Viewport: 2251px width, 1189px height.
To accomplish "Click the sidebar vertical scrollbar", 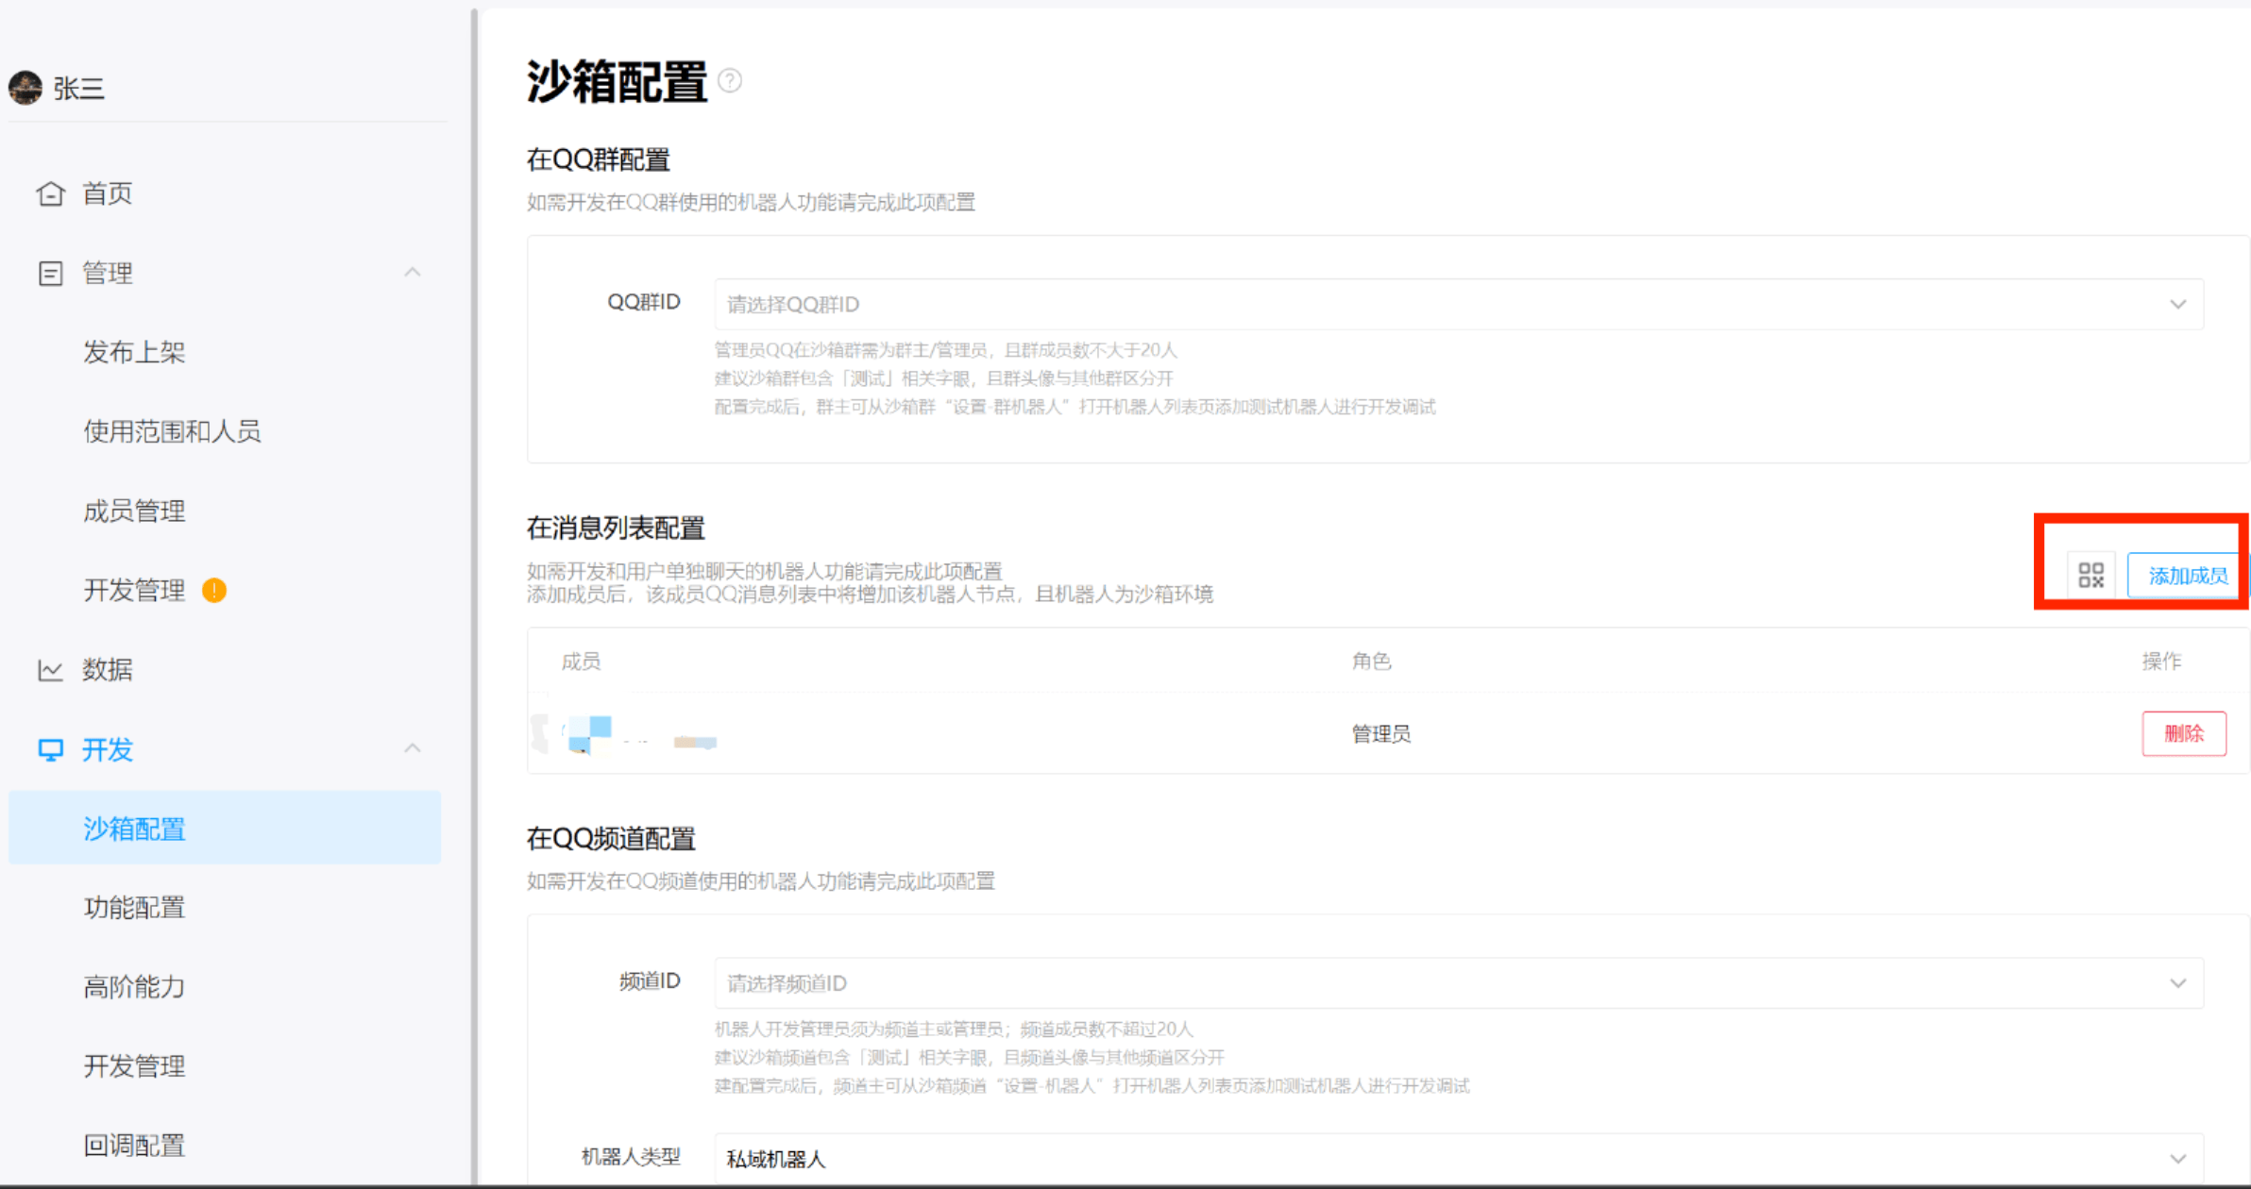I will click(x=474, y=594).
